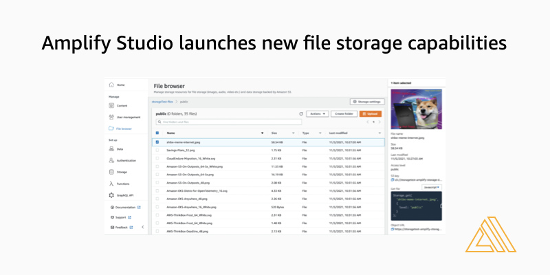
Task: Open the Documentation link
Action: click(x=125, y=208)
